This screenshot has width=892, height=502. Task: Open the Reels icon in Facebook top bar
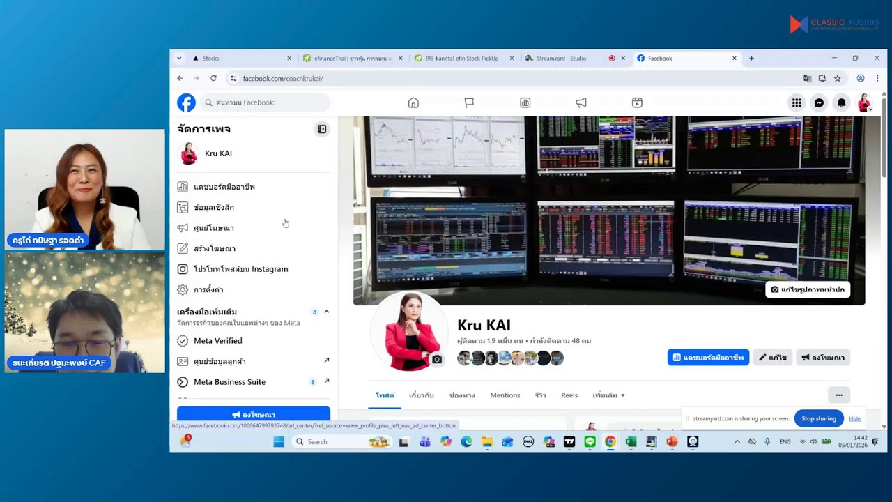point(637,102)
